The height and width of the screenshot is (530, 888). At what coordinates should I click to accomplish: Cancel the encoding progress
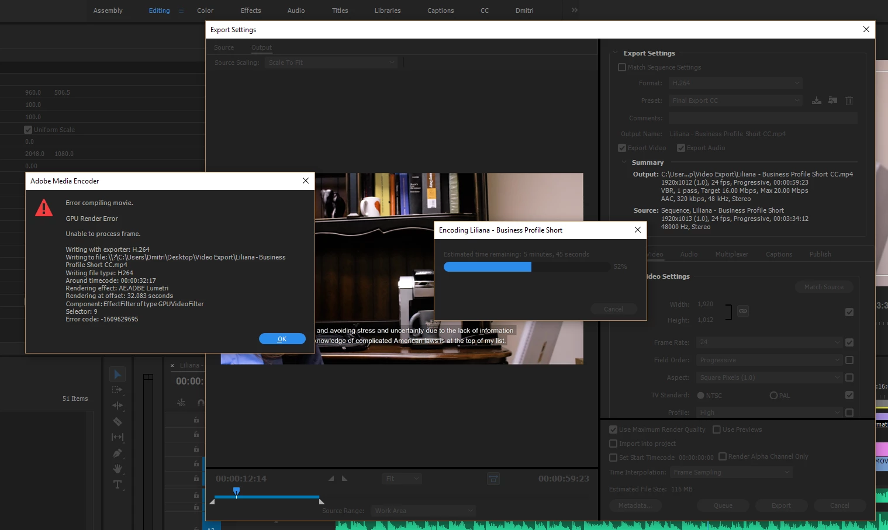tap(613, 309)
